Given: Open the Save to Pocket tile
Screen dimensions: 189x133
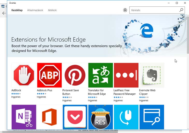Looking at the screenshot, I should coord(75,117).
